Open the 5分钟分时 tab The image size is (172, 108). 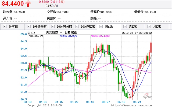click(x=39, y=27)
